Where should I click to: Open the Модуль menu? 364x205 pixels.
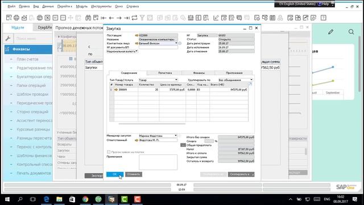(82, 6)
